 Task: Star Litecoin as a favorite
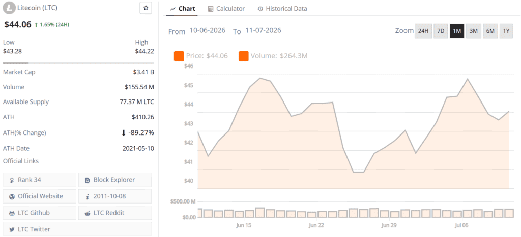point(146,8)
